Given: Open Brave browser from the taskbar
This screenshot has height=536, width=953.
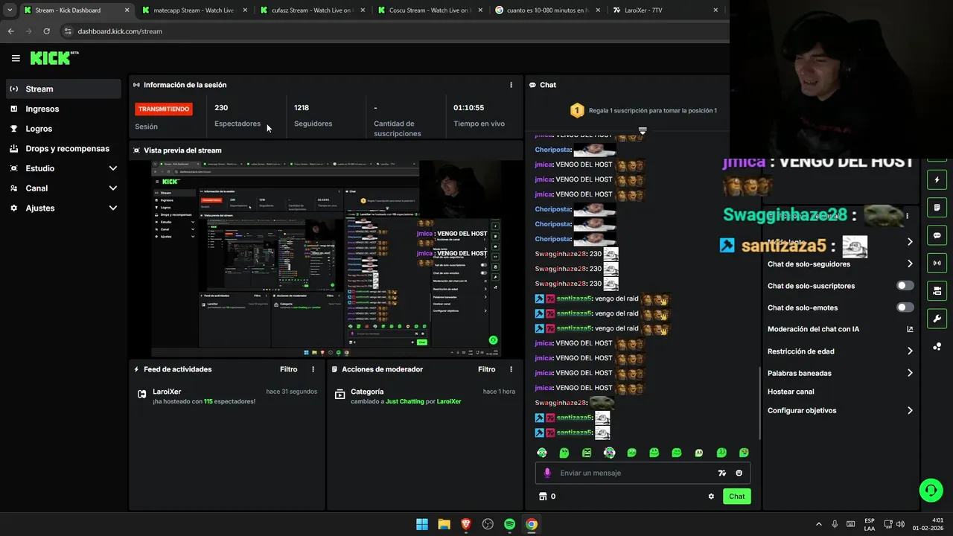Looking at the screenshot, I should [x=465, y=524].
